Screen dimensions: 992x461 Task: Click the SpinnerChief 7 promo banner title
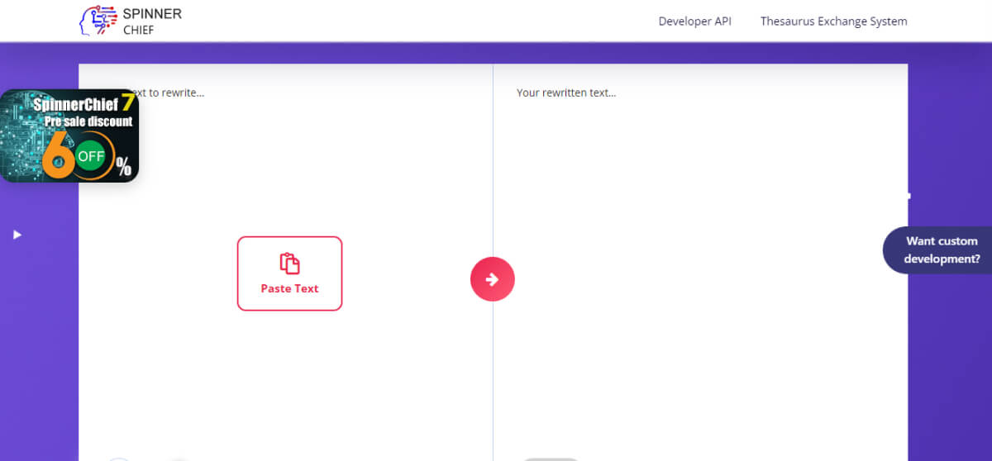[83, 104]
